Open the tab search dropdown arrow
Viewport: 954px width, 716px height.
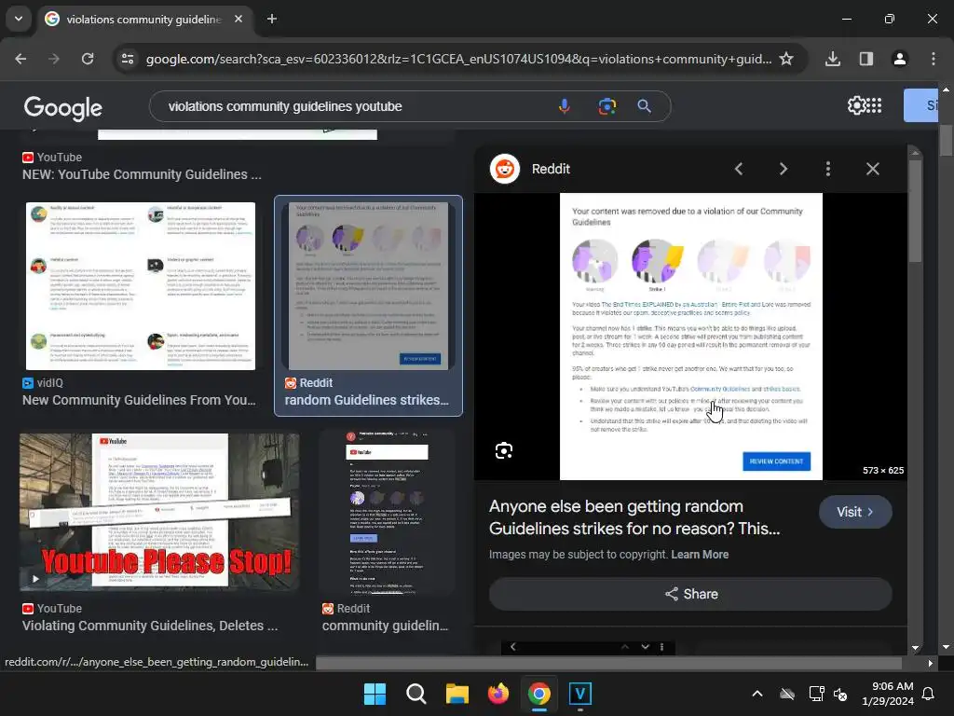tap(19, 19)
